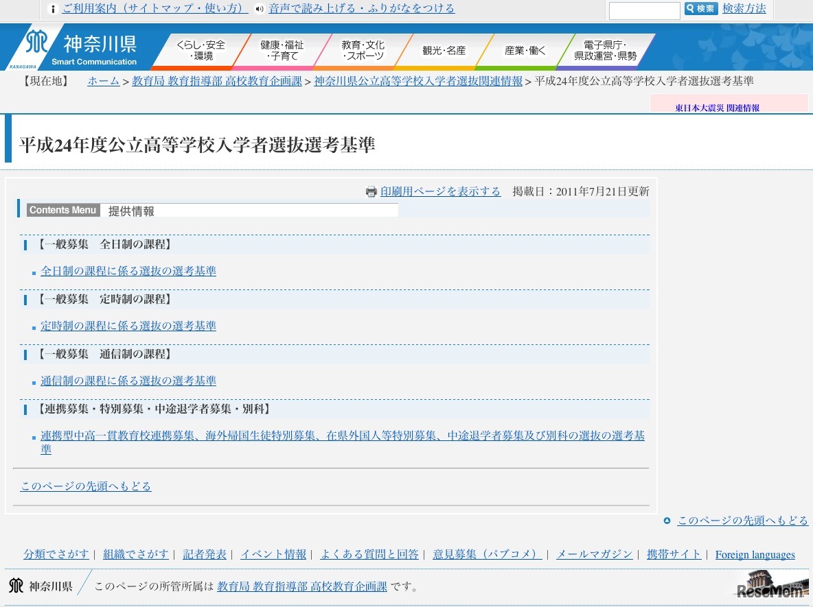Screen dimensions: 813x607
Task: Click the printer icon beside 印刷用ページを表示する
Action: click(x=371, y=191)
